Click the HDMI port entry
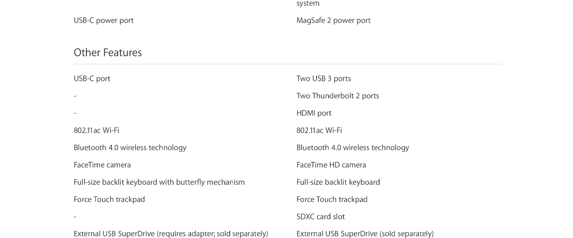This screenshot has width=573, height=238. pyautogui.click(x=314, y=113)
